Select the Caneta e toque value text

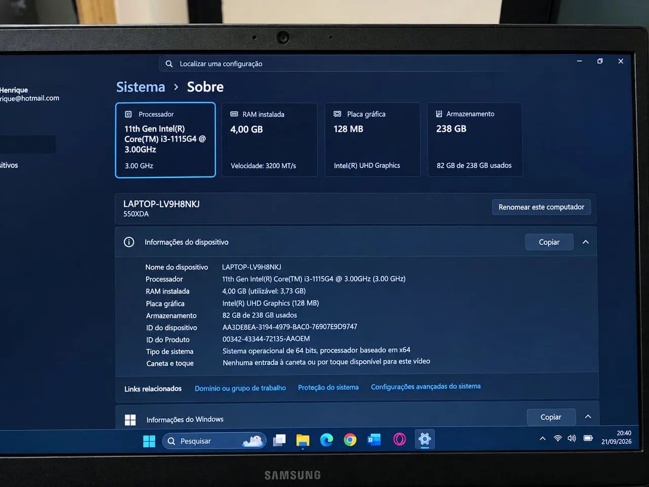click(x=327, y=362)
